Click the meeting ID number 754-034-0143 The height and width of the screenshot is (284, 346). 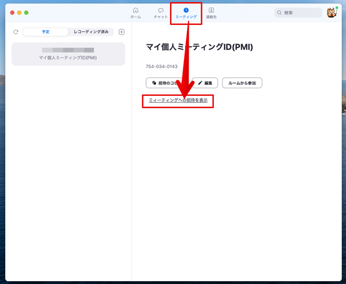(x=162, y=66)
